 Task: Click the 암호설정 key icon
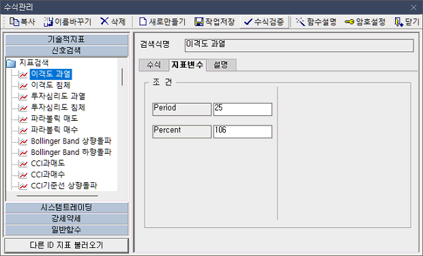coord(349,22)
